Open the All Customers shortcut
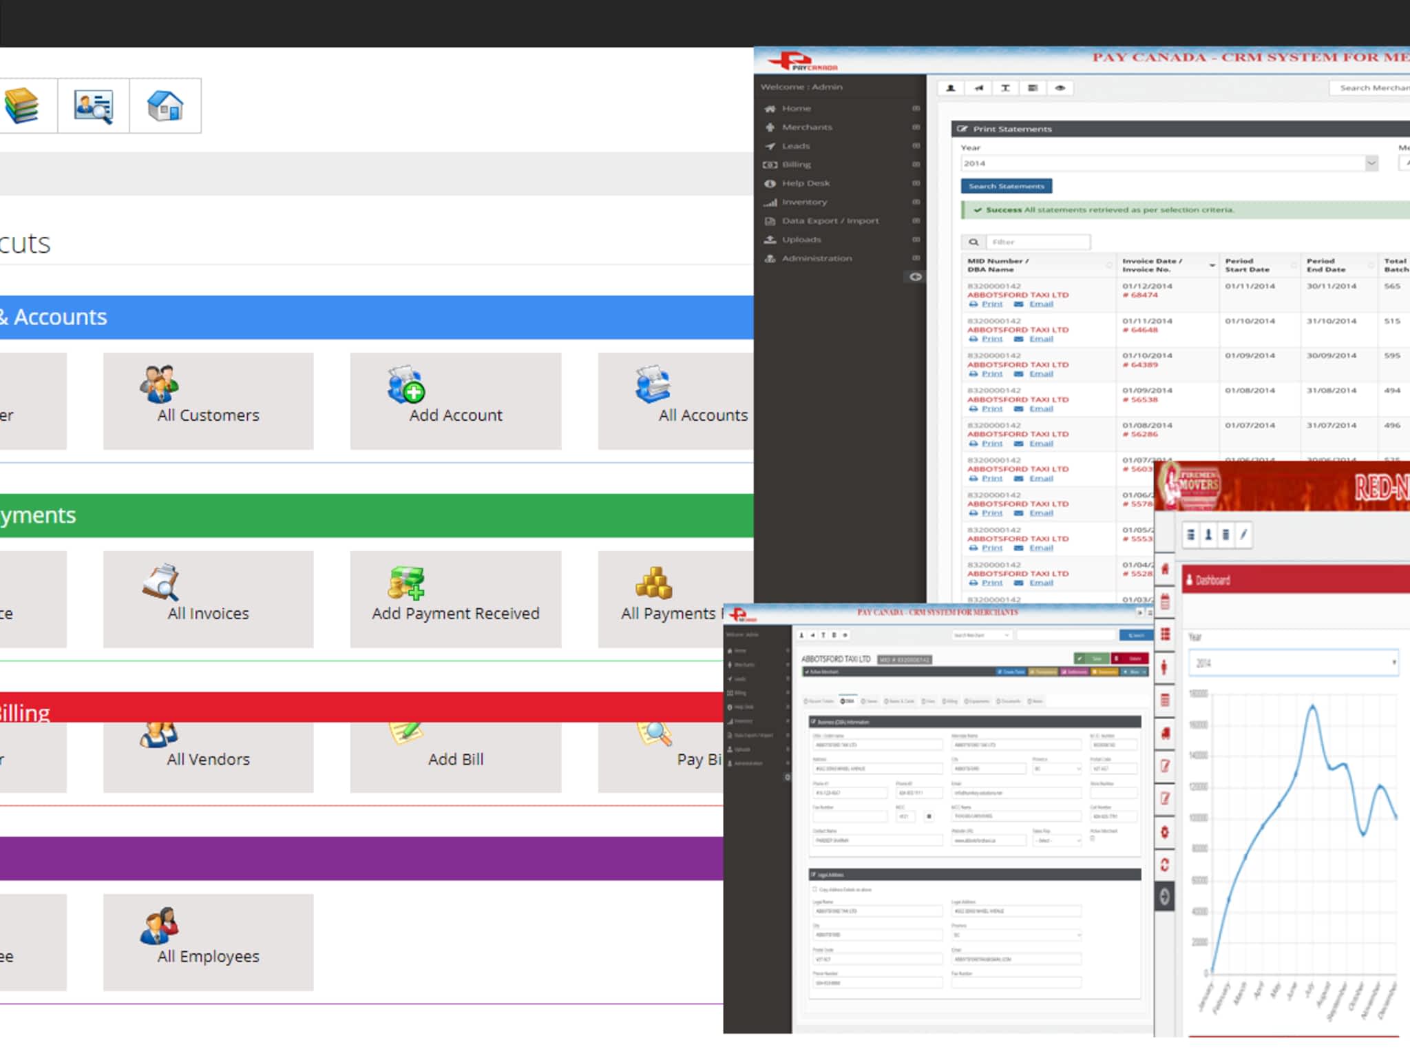Image resolution: width=1410 pixels, height=1058 pixels. tap(207, 400)
